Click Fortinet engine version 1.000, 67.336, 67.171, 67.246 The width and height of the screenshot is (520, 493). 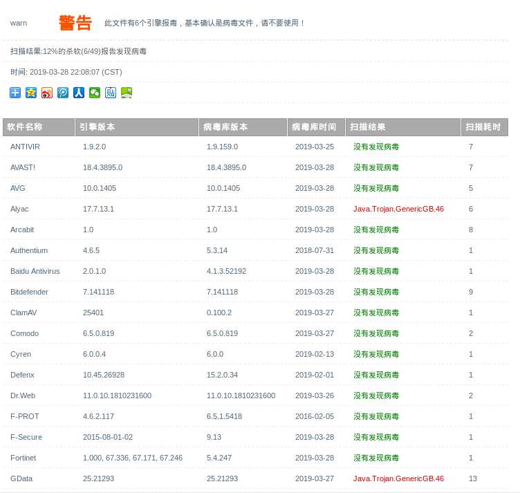tap(133, 458)
